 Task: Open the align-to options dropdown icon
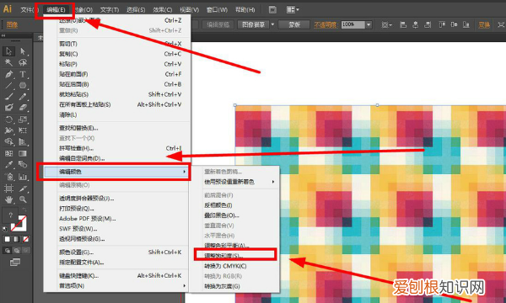click(386, 24)
